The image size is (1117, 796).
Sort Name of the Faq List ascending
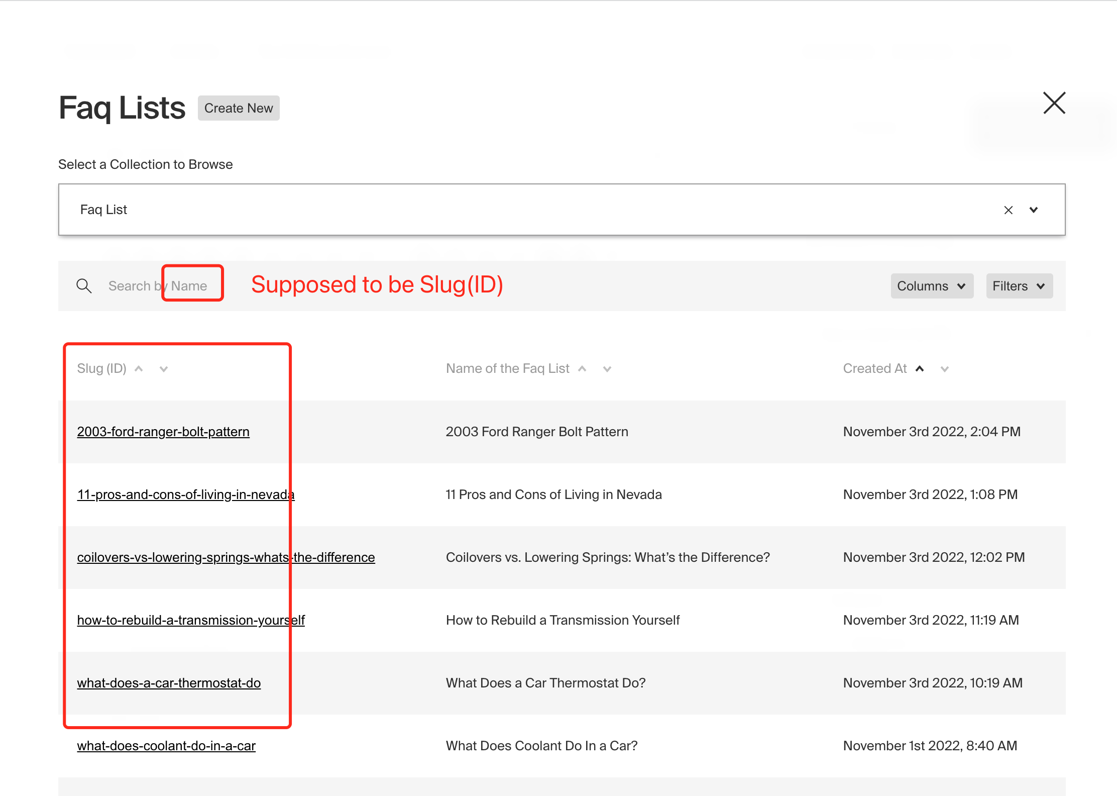(582, 369)
